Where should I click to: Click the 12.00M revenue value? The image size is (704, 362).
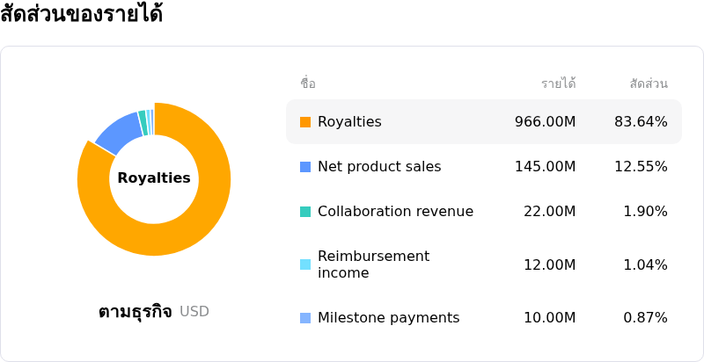[x=549, y=264]
